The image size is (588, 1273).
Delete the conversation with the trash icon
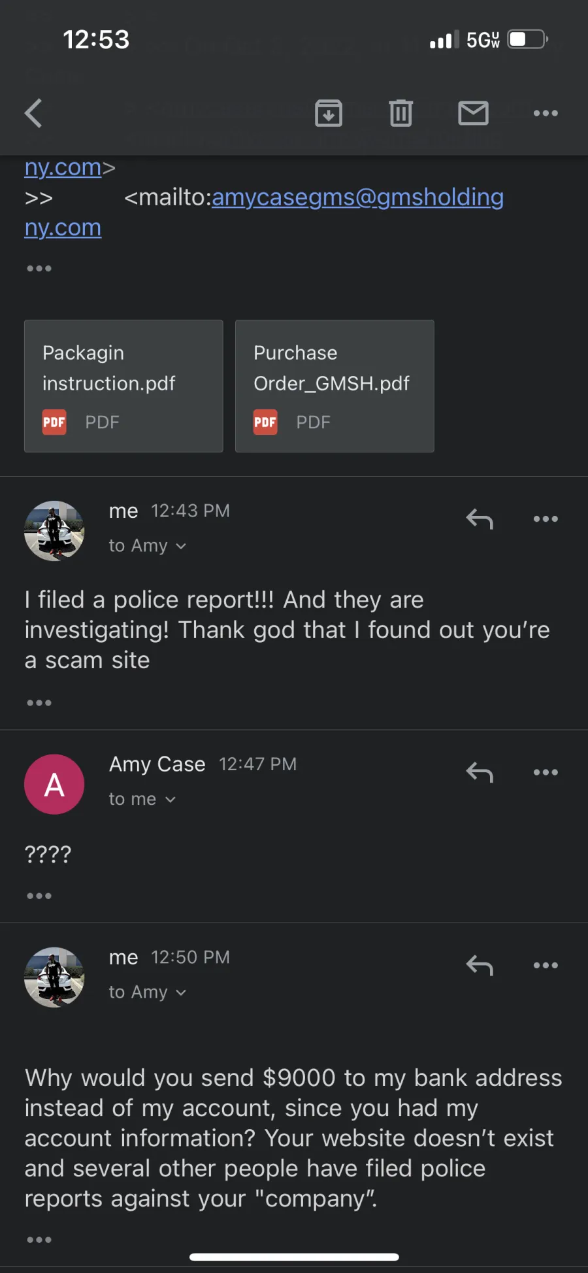pos(401,113)
